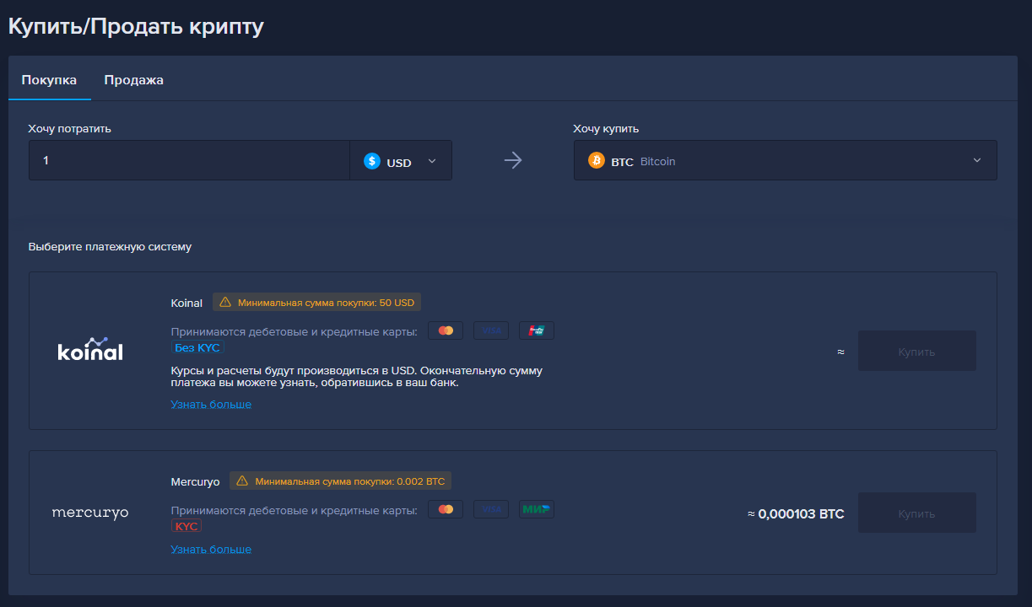This screenshot has width=1032, height=607.
Task: Click the Mastercard icon in Mercuryo row
Action: 446,509
